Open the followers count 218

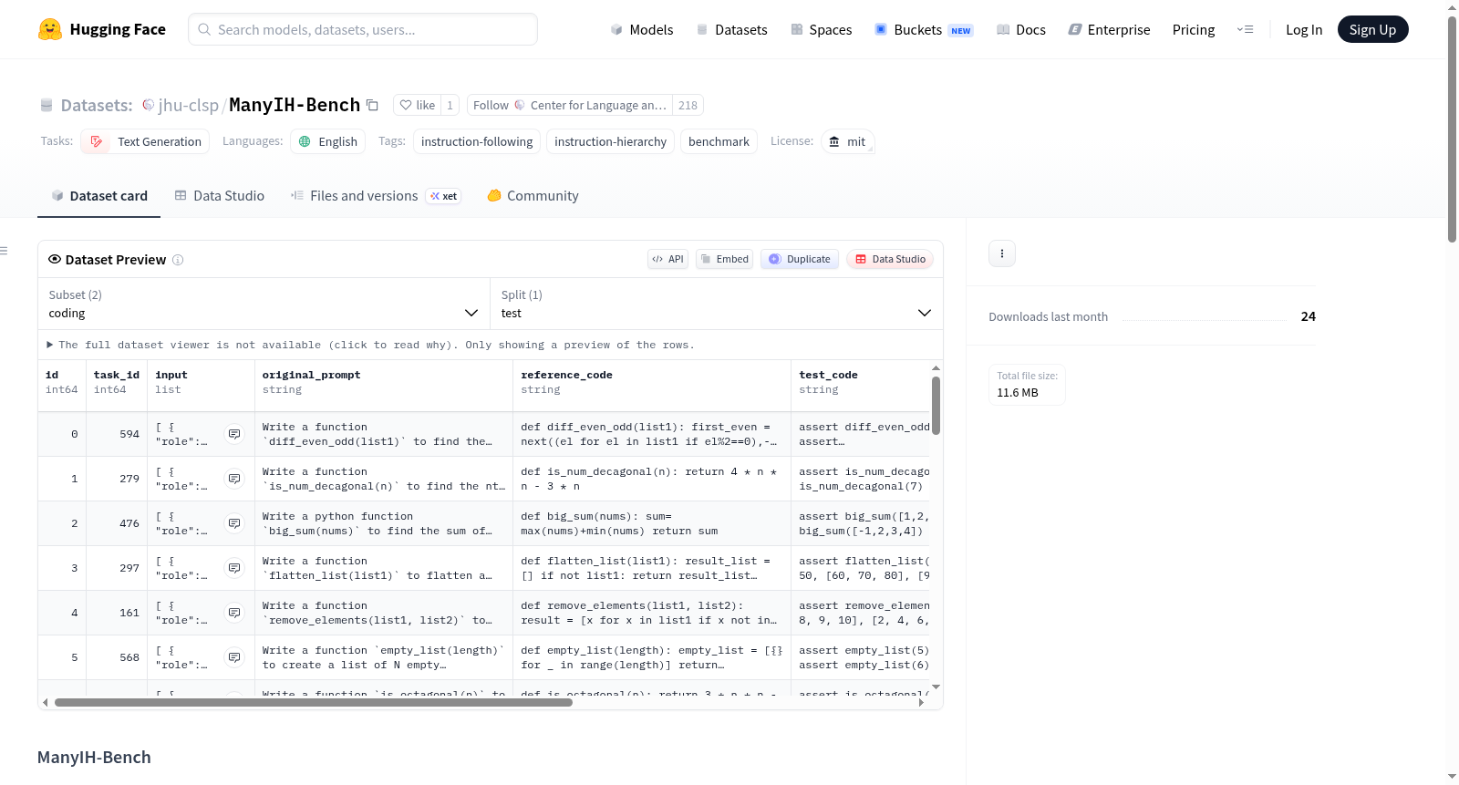[x=688, y=105]
